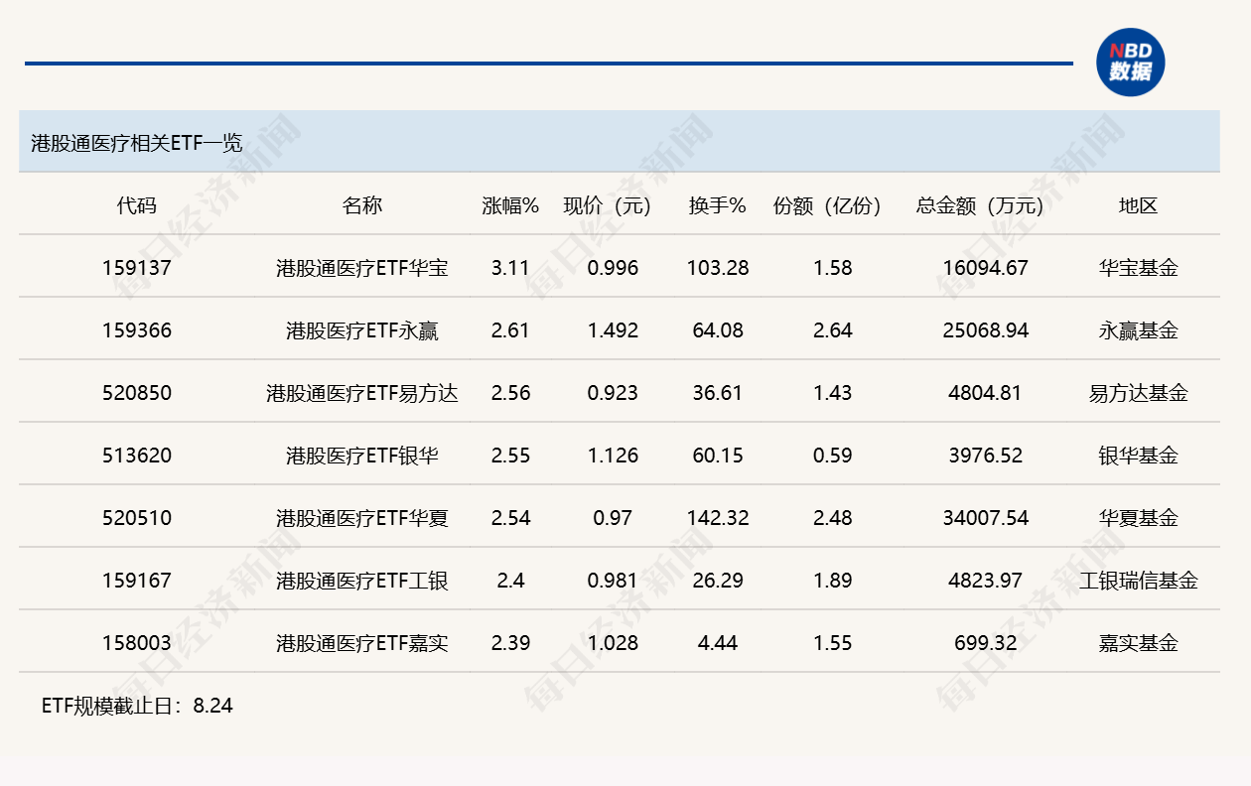
Task: Click the turnover value 64.08
Action: pos(718,330)
